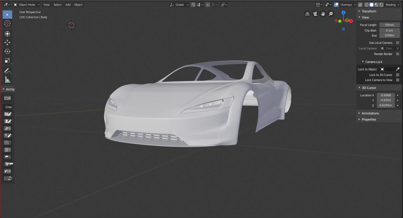Screen dimensions: 403x218
Task: Enable proportional editing in the header
Action: point(207,5)
